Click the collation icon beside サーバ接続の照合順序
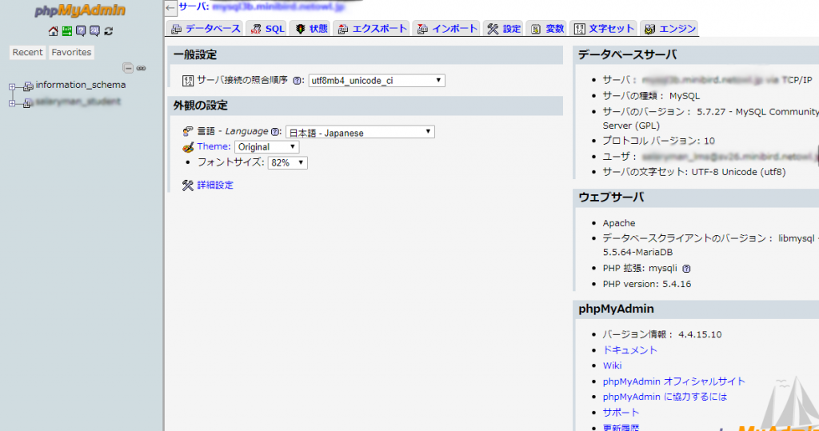 point(188,81)
